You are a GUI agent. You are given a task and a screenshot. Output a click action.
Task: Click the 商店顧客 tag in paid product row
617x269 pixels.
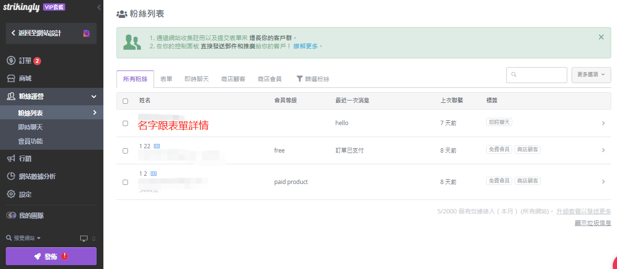(528, 181)
